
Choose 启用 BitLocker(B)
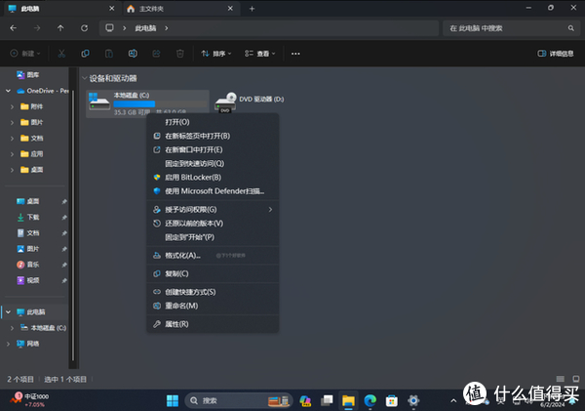(213, 178)
